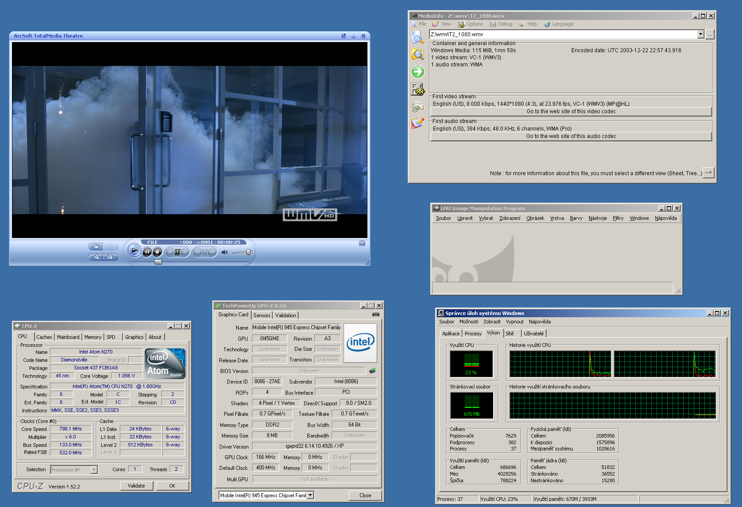742x507 pixels.
Task: Open Task Manager Možnosti menu
Action: click(x=469, y=322)
